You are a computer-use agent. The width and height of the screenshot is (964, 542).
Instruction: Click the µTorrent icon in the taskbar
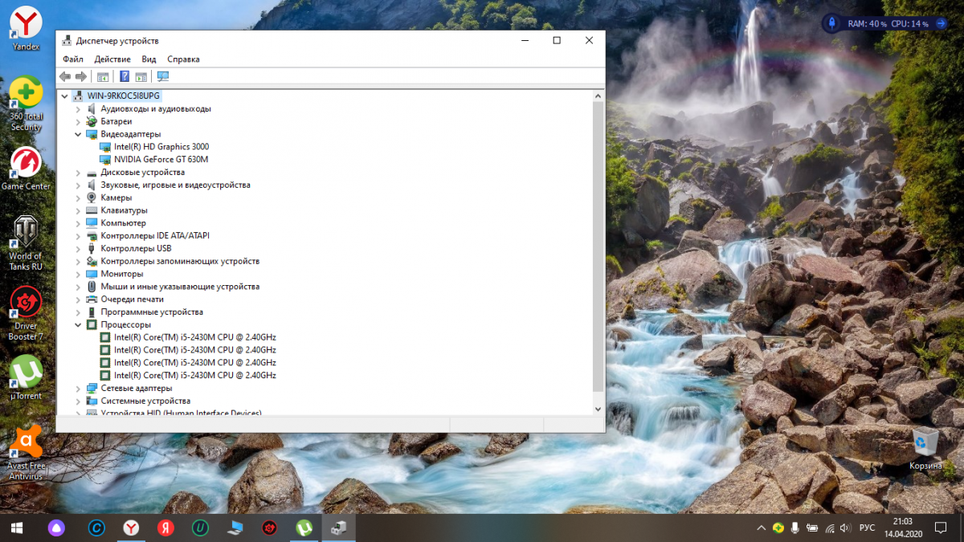(x=304, y=528)
